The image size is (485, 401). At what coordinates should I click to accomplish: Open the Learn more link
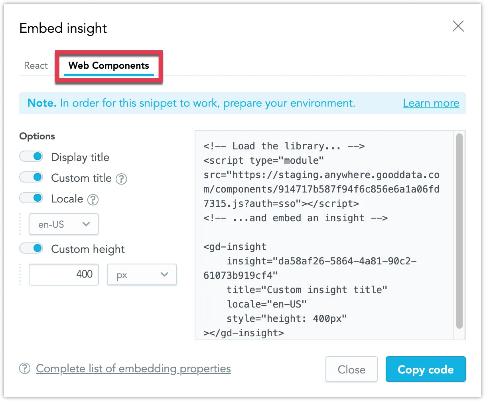point(431,103)
